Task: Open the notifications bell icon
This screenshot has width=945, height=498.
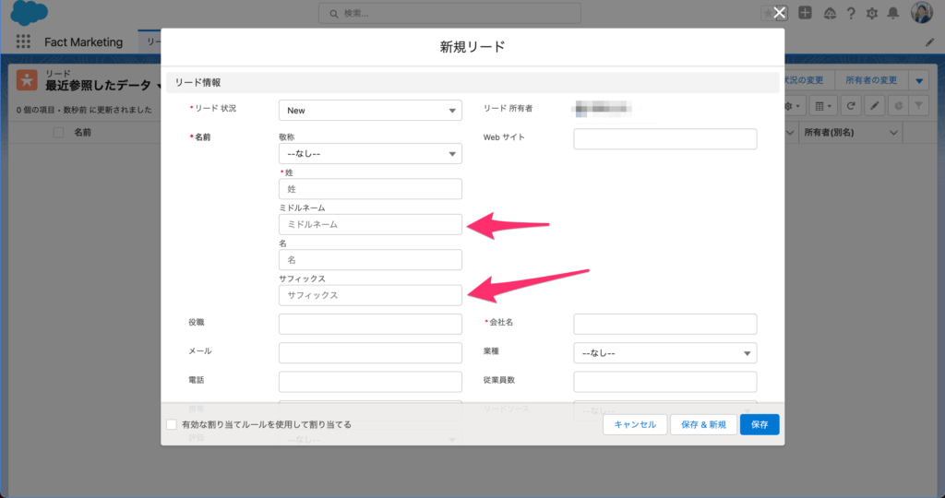Action: tap(893, 13)
